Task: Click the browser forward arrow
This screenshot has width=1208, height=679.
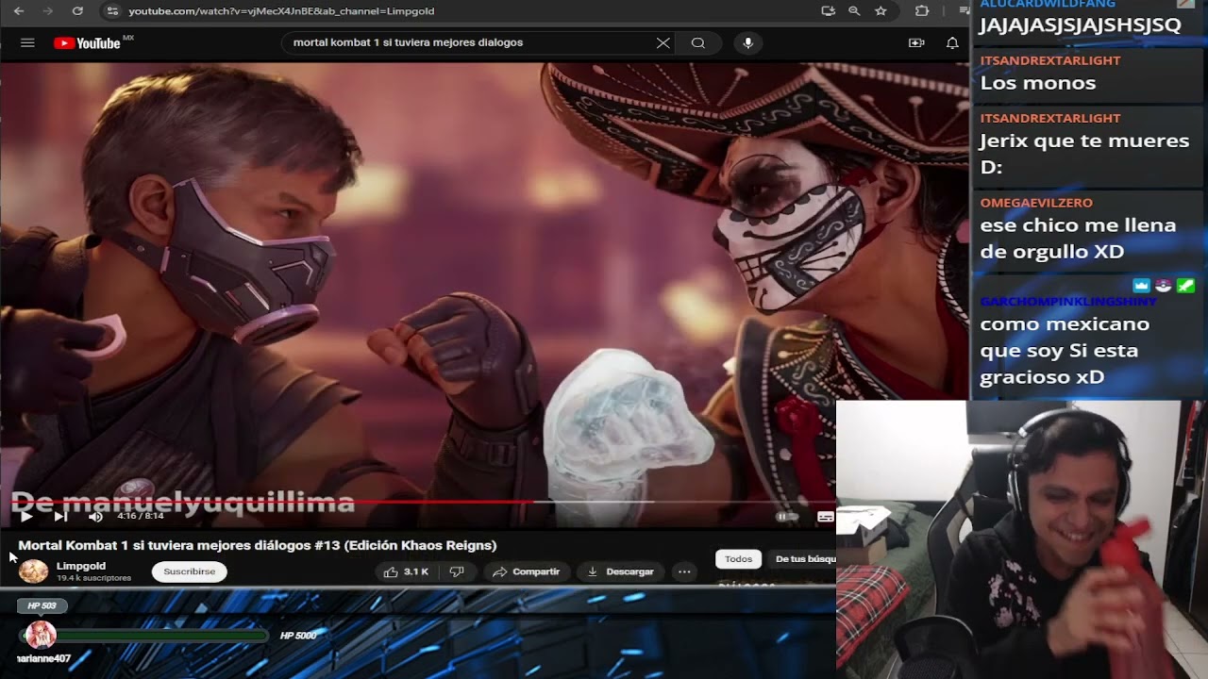Action: tap(47, 11)
